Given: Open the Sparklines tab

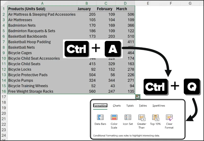Looking at the screenshot, I should (159, 106).
